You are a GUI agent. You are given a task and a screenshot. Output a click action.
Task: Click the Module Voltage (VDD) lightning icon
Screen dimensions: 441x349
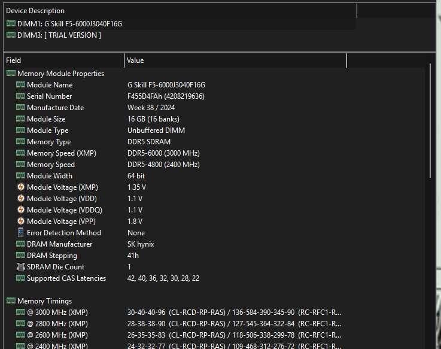pyautogui.click(x=21, y=198)
